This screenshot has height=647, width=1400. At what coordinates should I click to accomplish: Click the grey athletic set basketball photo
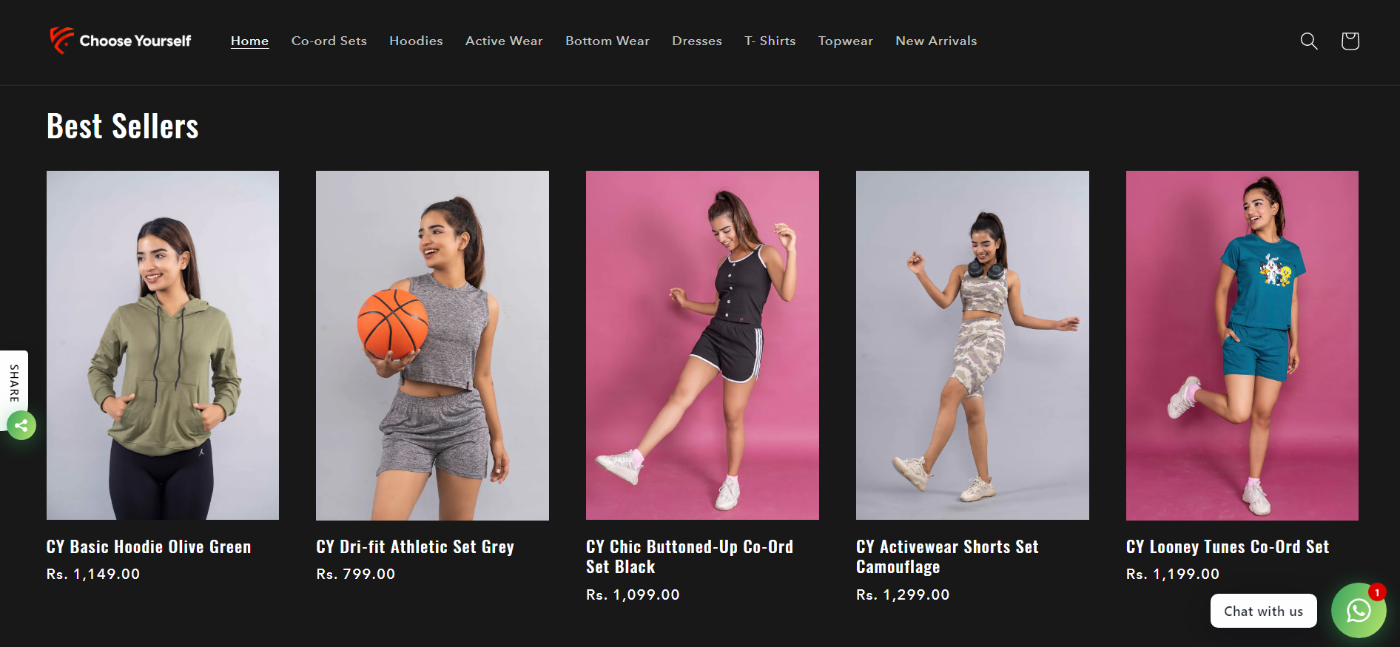(432, 345)
